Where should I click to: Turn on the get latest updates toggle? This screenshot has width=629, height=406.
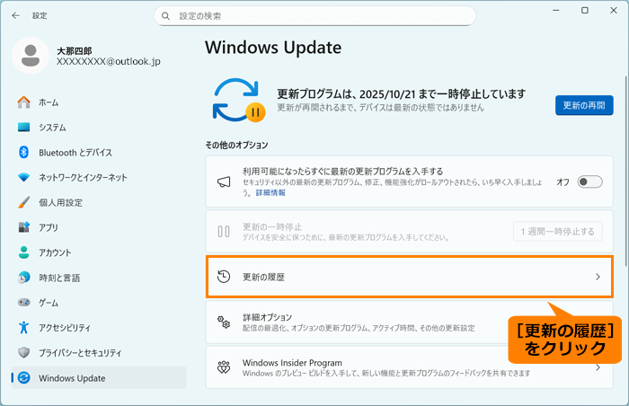[589, 181]
